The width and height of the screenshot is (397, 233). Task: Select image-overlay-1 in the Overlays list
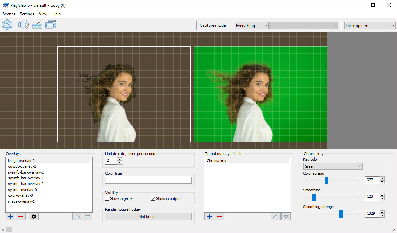(21, 201)
